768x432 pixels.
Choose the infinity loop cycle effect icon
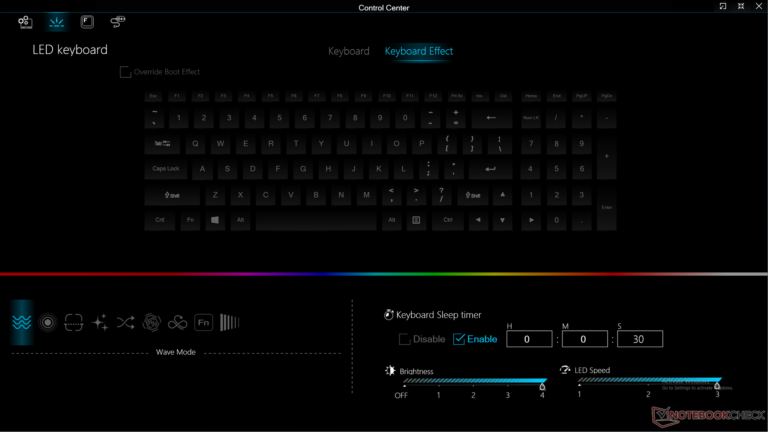(178, 322)
